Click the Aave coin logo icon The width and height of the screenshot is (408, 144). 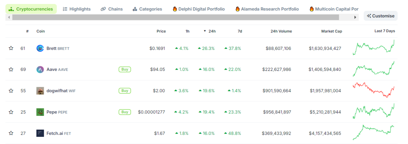[40, 70]
